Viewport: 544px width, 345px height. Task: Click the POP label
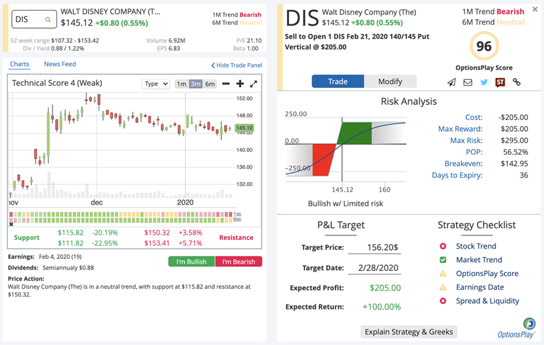coord(474,152)
